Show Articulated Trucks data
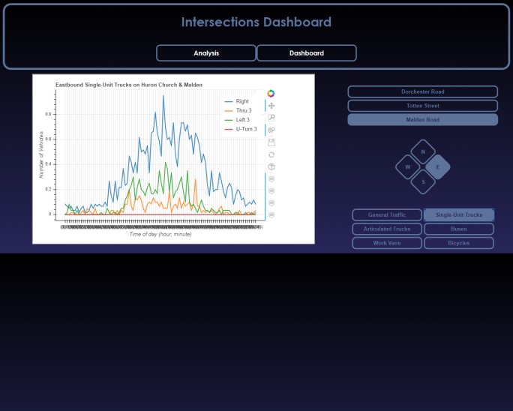The image size is (513, 411). click(387, 229)
